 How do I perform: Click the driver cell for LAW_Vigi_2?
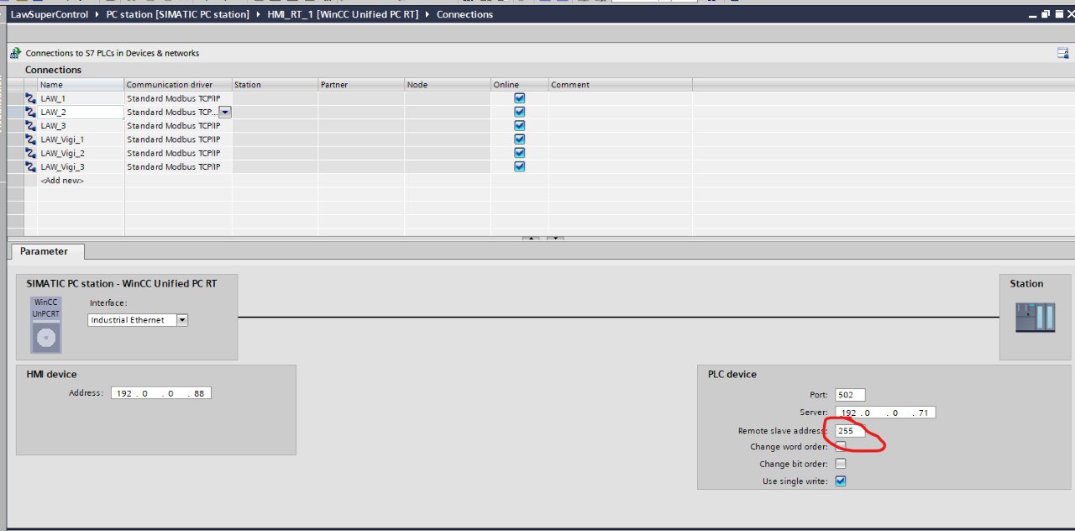click(x=178, y=153)
